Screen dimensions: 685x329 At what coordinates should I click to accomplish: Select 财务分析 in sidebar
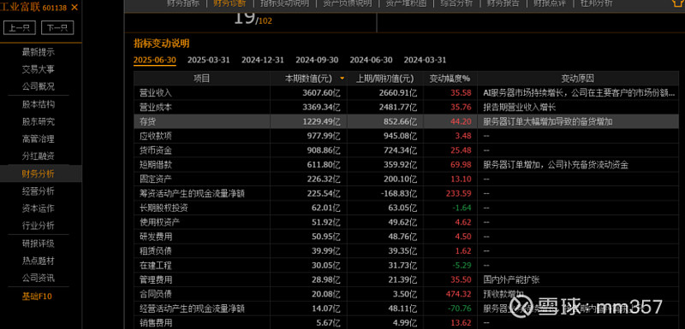pyautogui.click(x=39, y=173)
